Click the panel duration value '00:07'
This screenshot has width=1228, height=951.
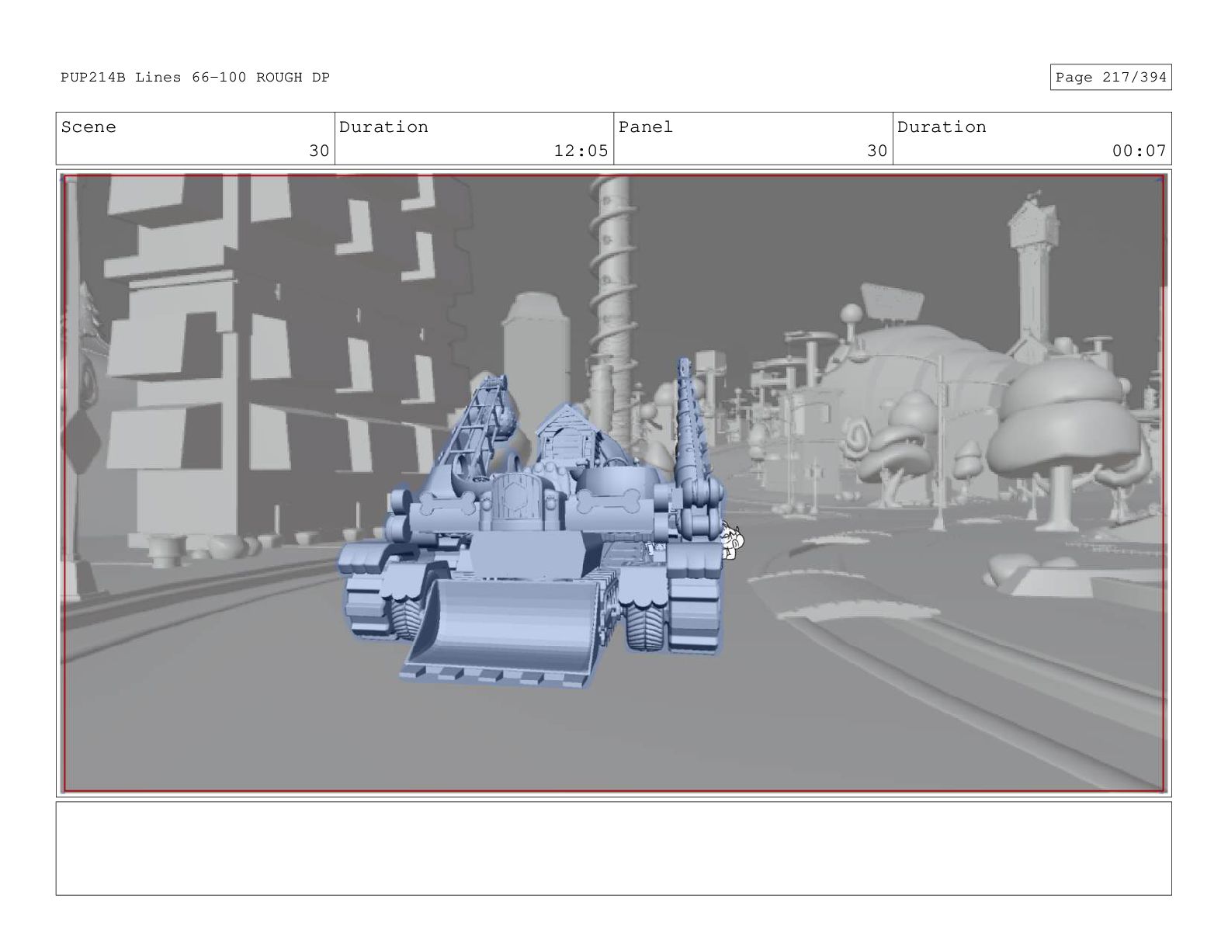point(1139,151)
